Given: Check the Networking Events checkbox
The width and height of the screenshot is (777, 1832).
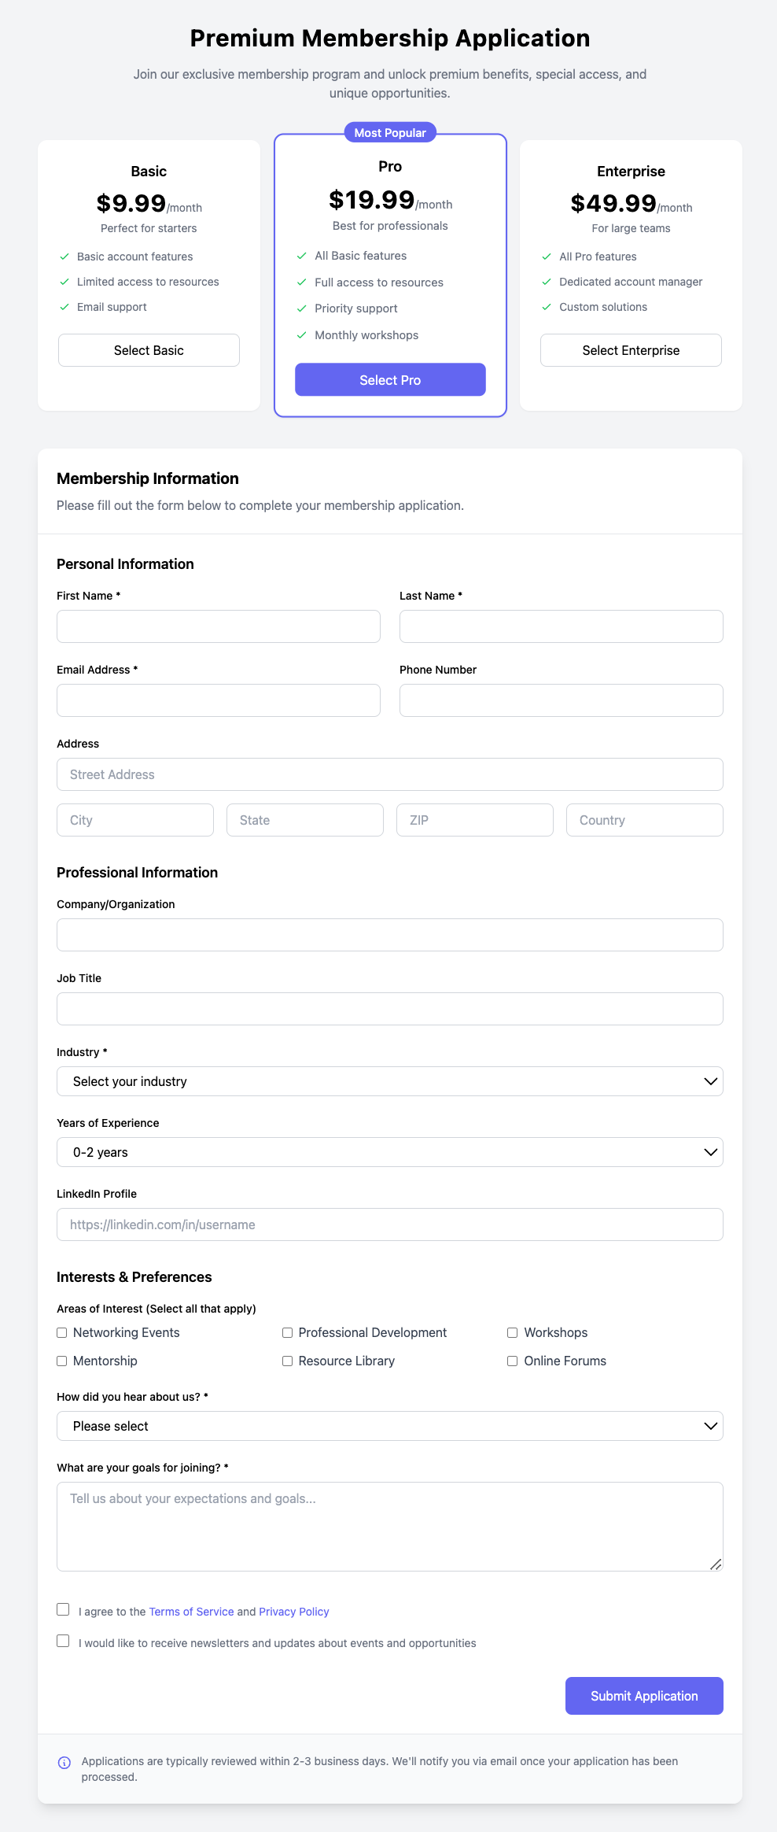Looking at the screenshot, I should [62, 1332].
